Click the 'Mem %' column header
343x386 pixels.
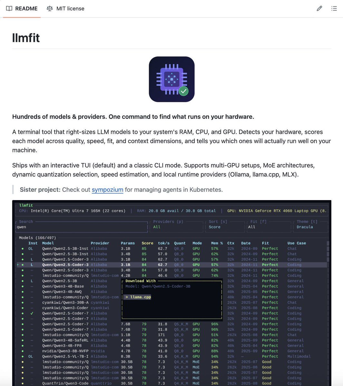pyautogui.click(x=217, y=243)
